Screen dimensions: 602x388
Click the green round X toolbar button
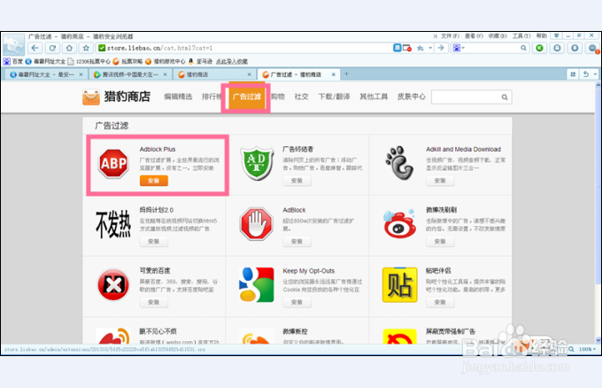tap(540, 48)
